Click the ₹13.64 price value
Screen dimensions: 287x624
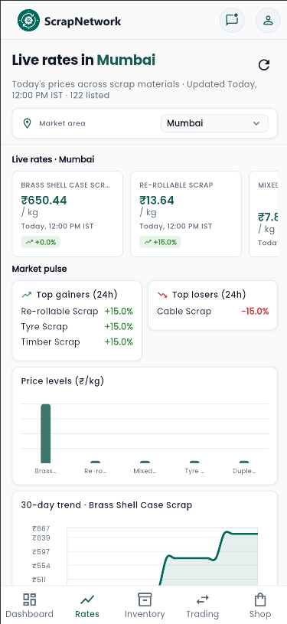157,200
